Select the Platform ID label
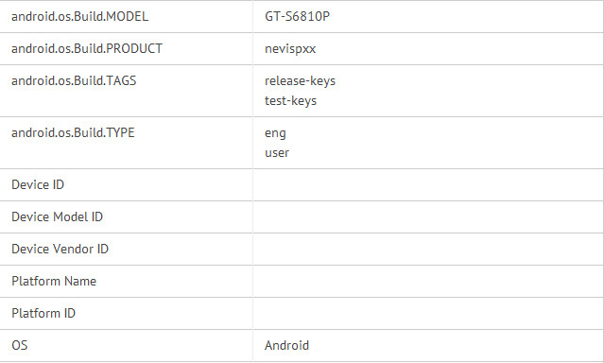Image resolution: width=604 pixels, height=363 pixels. (43, 313)
